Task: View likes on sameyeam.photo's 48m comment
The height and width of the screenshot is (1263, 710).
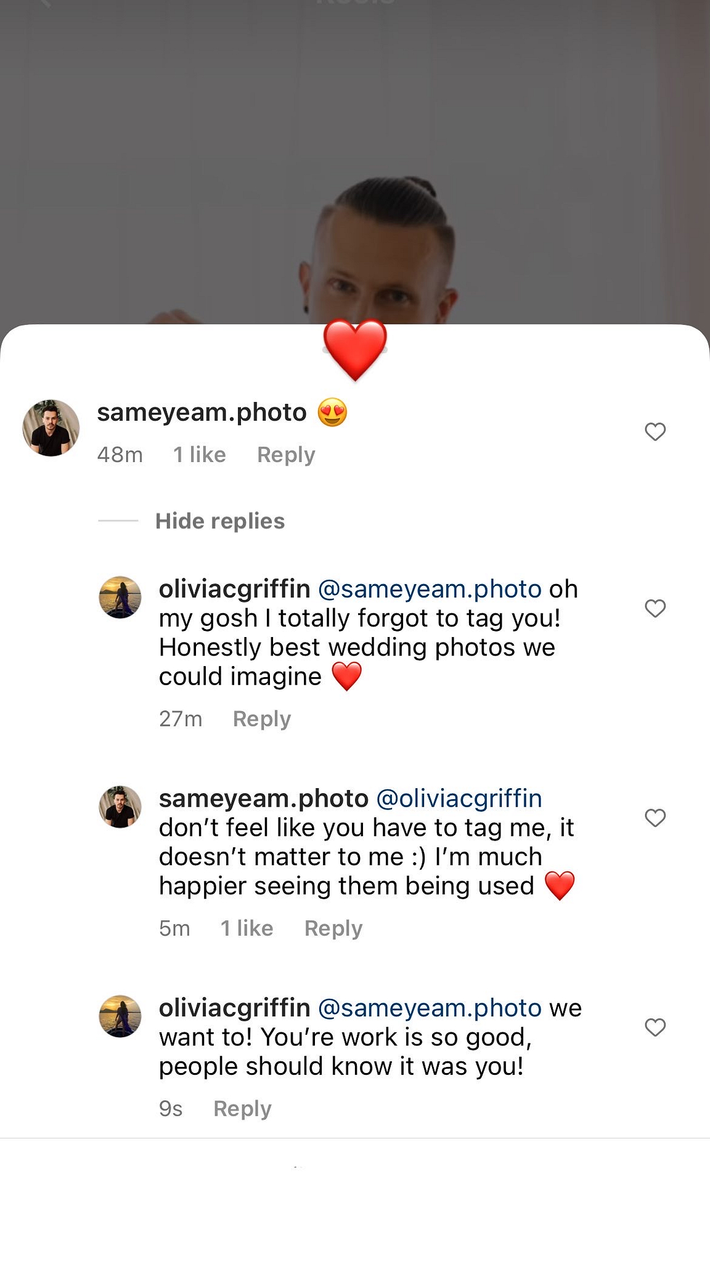Action: coord(200,455)
